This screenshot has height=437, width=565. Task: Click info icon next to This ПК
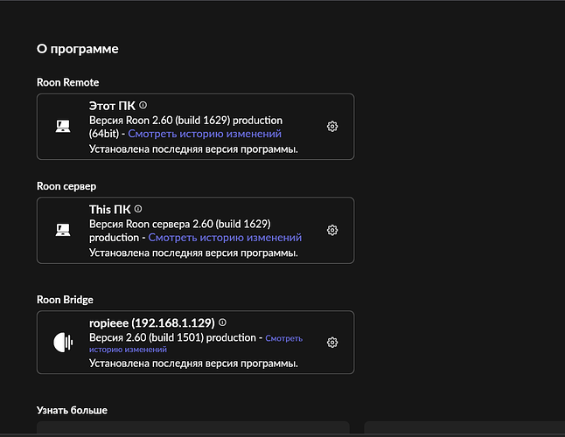138,209
